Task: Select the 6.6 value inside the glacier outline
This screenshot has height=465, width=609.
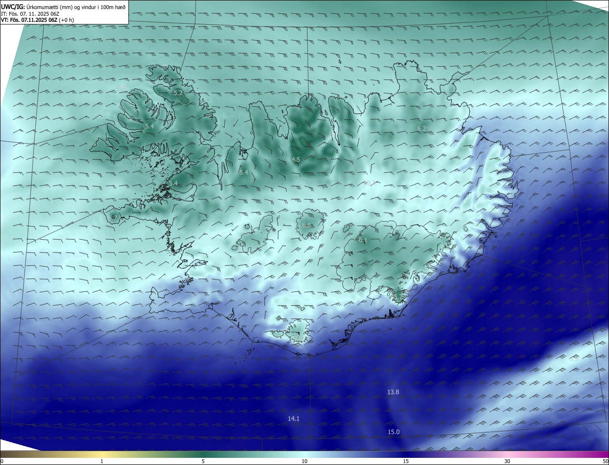Action: tap(306, 225)
